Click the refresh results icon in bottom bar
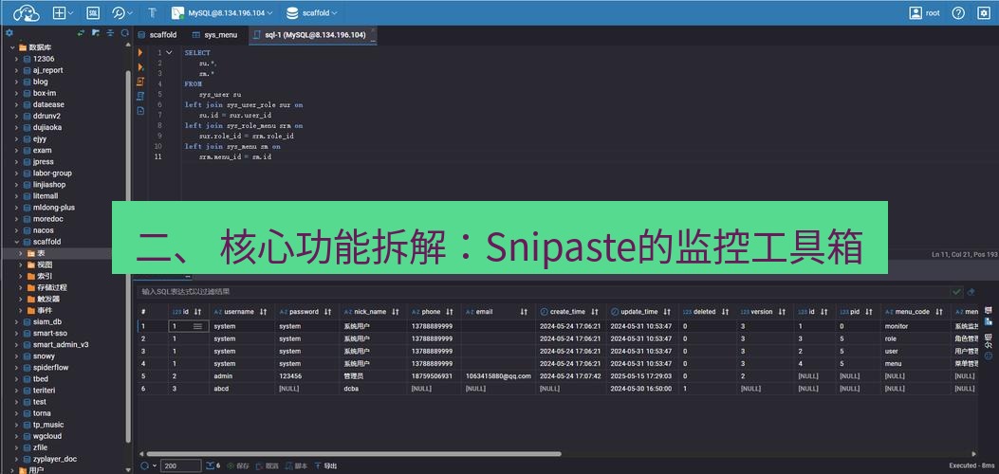The image size is (999, 474). [143, 465]
